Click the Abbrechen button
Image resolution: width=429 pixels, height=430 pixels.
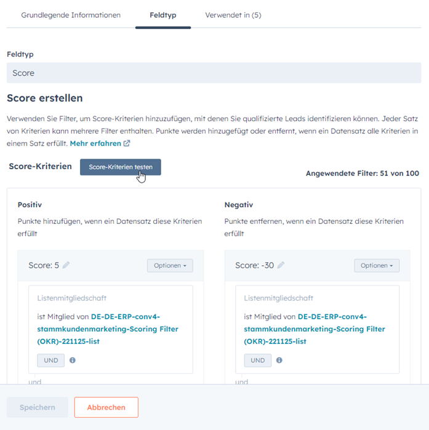pyautogui.click(x=106, y=407)
